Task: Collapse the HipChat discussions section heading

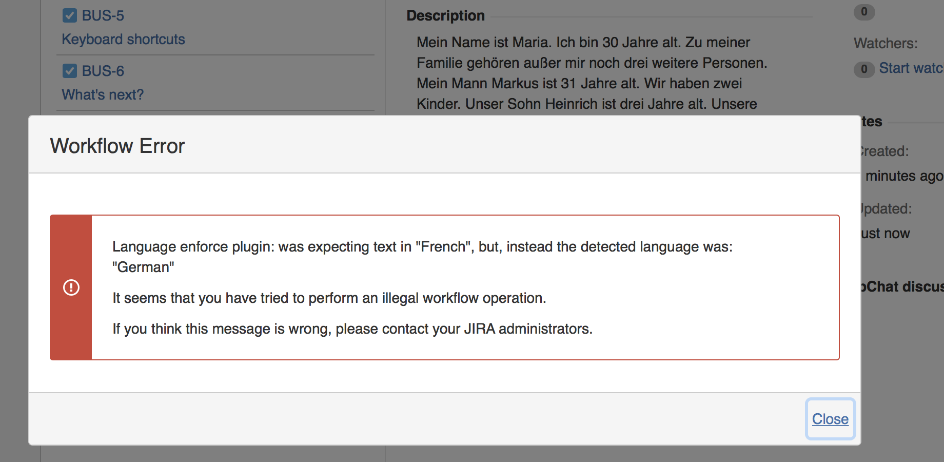Action: pyautogui.click(x=903, y=286)
